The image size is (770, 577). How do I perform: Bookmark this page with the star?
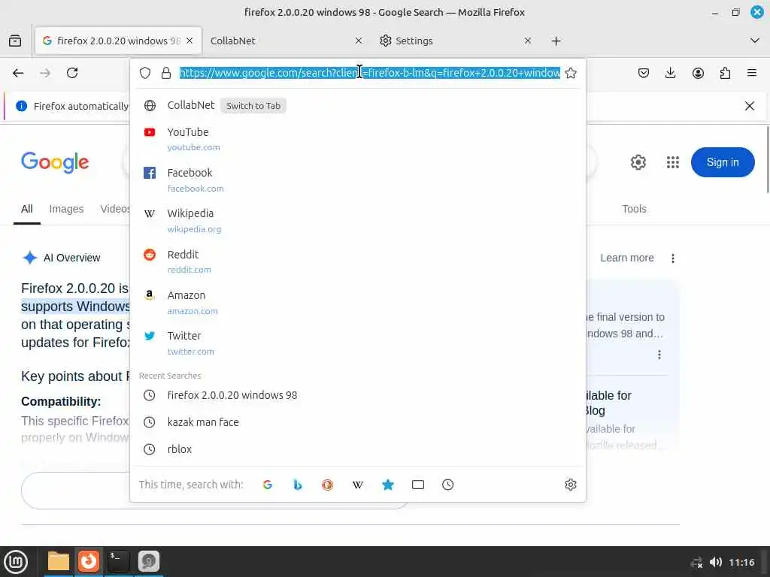[x=571, y=73]
